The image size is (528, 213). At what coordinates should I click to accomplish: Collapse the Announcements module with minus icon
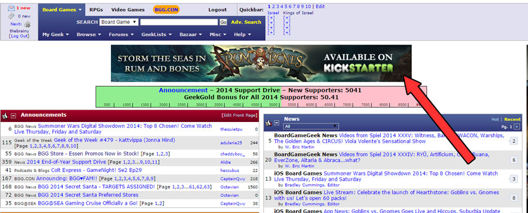click(13, 116)
